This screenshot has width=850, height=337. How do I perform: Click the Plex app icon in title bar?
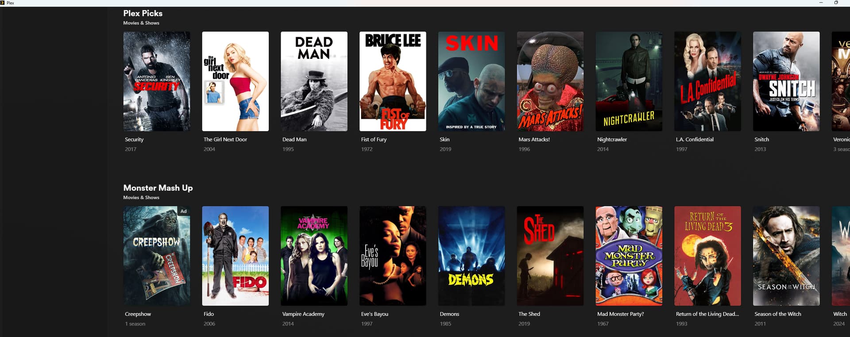(x=3, y=3)
